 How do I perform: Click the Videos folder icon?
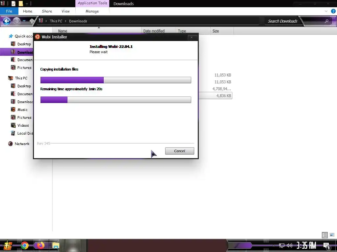pyautogui.click(x=13, y=125)
